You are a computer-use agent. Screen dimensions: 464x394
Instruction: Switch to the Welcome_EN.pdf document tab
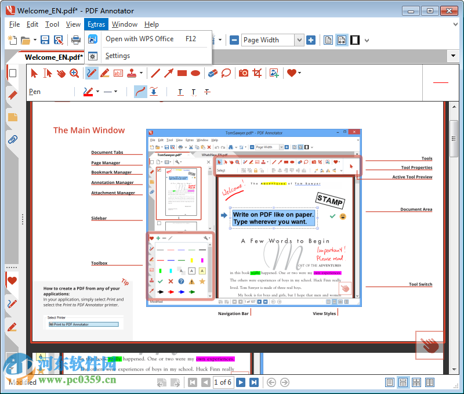(53, 57)
